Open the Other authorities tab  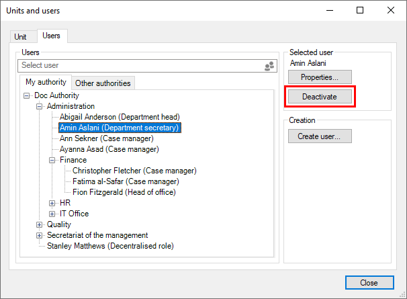pos(103,83)
